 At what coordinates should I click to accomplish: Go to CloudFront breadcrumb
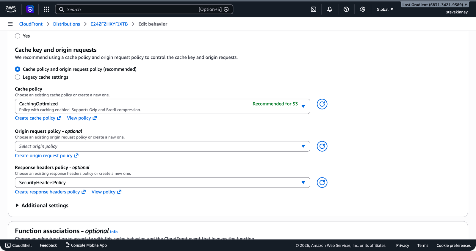click(31, 24)
